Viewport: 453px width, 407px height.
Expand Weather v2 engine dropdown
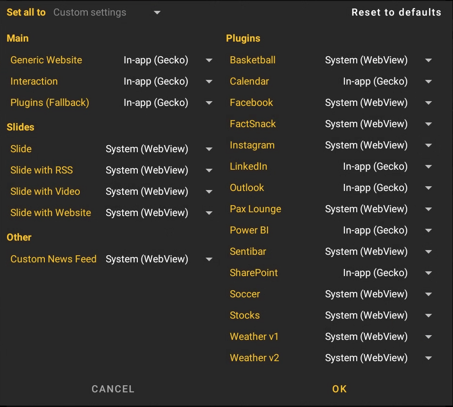(428, 358)
